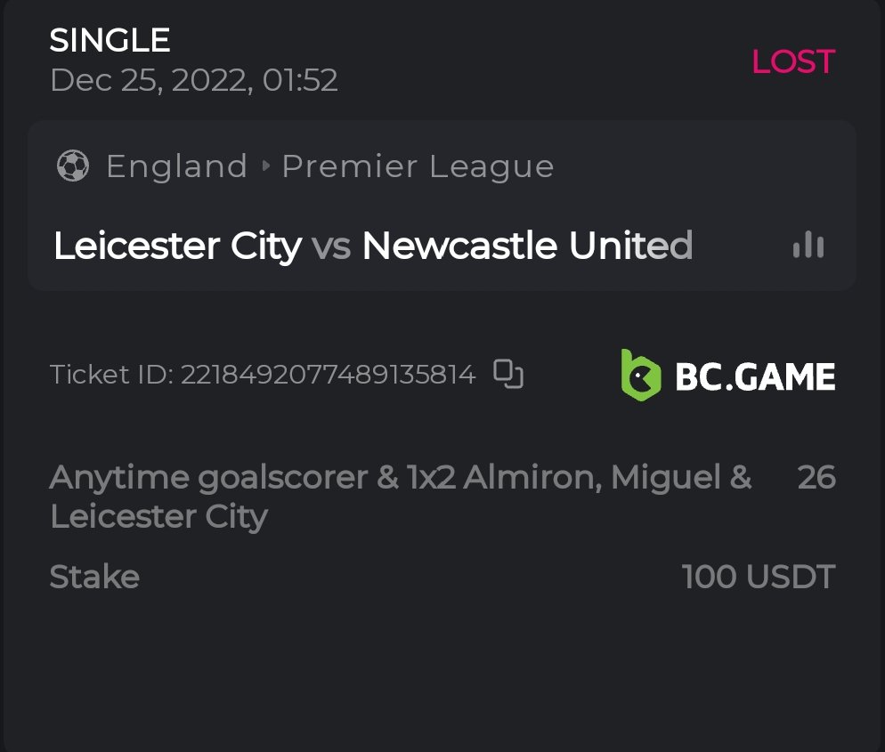Open the Leicester vs Newcastle match card
The image size is (885, 752).
(x=442, y=206)
